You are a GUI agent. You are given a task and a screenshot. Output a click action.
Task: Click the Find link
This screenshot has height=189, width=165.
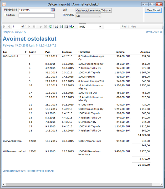click(124, 27)
